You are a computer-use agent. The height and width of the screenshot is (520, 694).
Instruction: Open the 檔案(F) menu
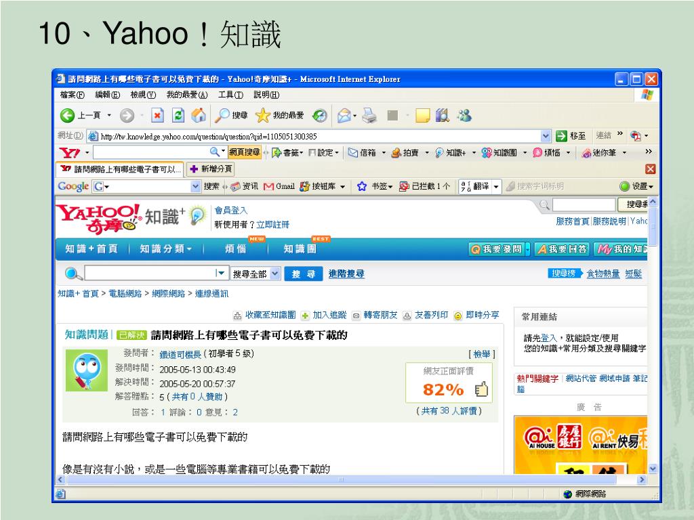pos(72,95)
